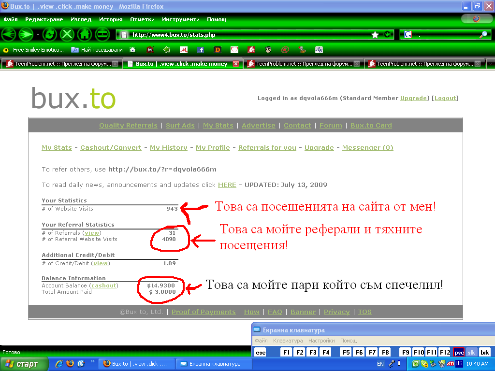
Task: Click the EN language indicator
Action: point(380,364)
